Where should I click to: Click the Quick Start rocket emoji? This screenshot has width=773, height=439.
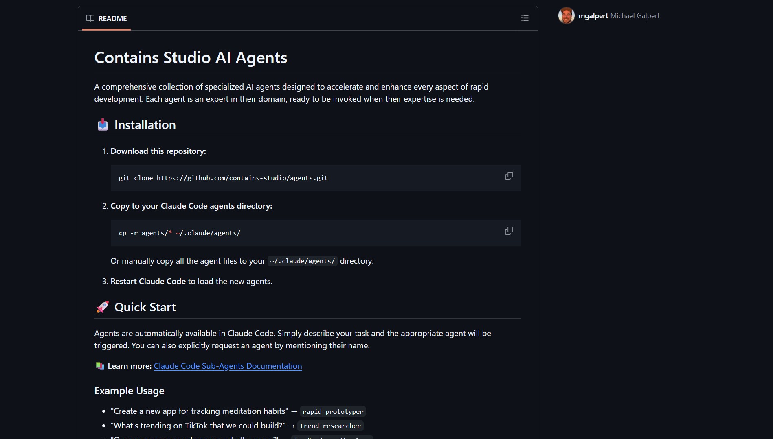coord(103,307)
